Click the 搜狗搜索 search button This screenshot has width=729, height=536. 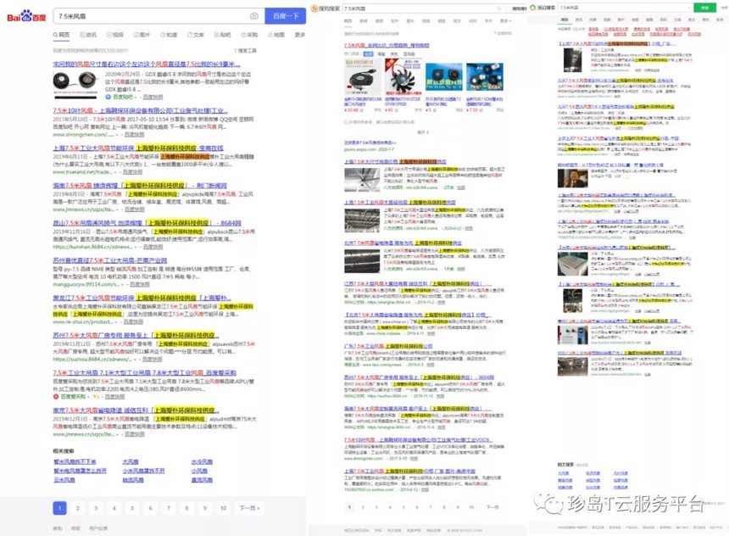click(519, 8)
